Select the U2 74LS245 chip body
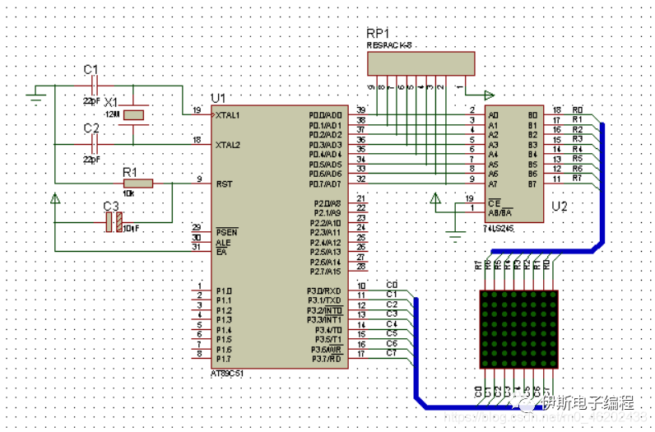655x432 pixels. 514,164
